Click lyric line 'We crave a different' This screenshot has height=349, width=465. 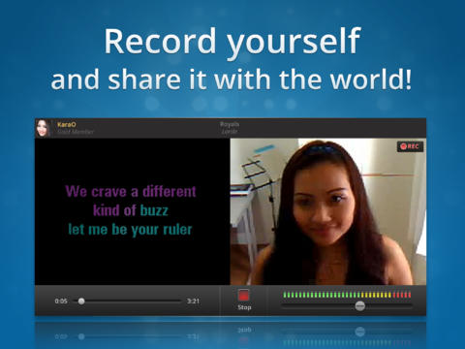131,191
